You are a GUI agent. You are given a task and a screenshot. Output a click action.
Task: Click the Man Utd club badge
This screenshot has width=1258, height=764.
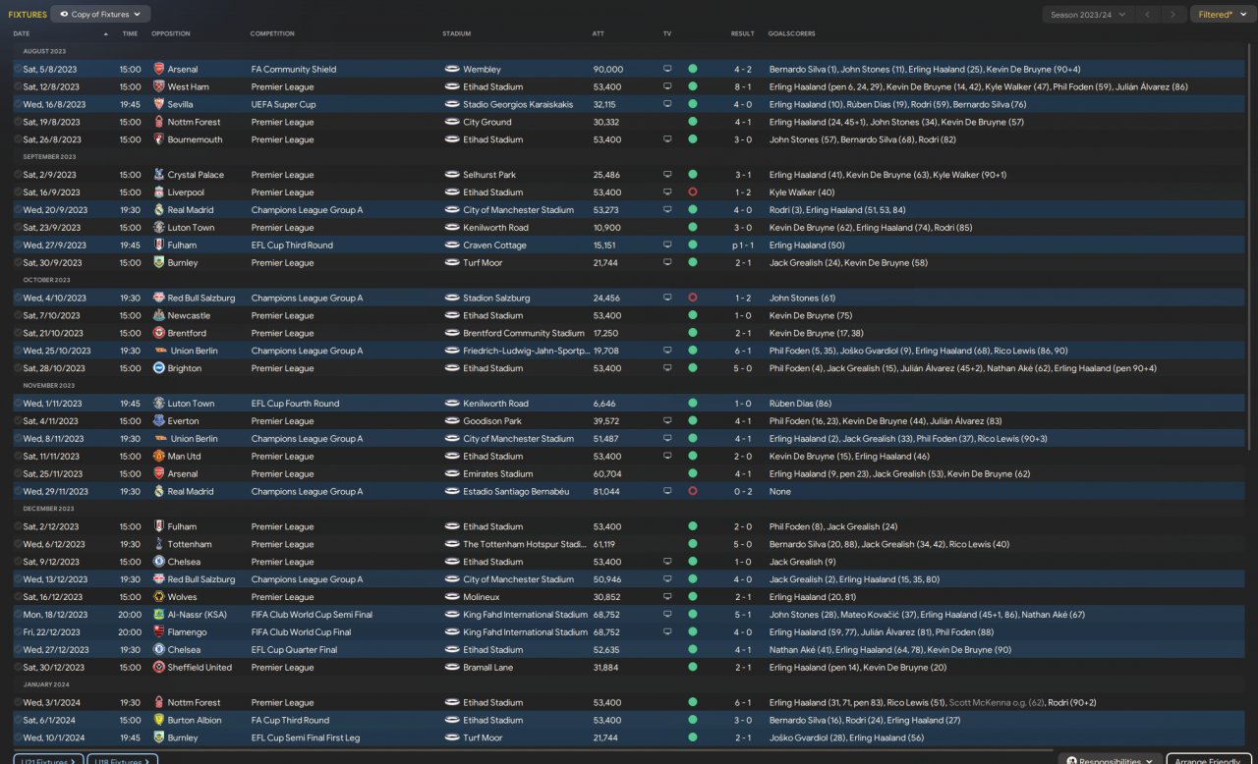pyautogui.click(x=159, y=457)
